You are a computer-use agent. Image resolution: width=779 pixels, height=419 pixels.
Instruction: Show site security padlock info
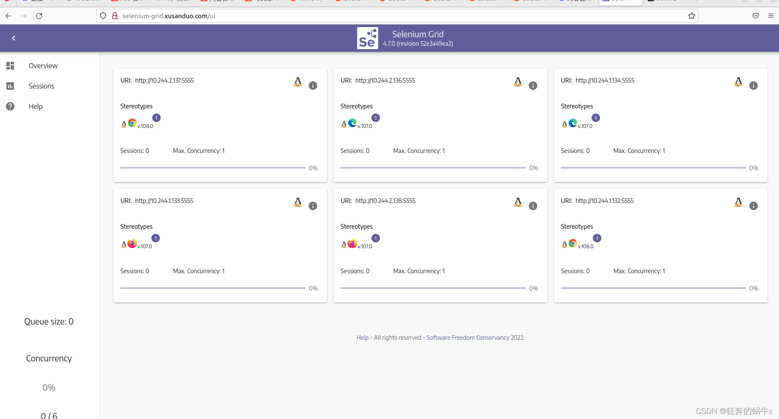[x=114, y=16]
